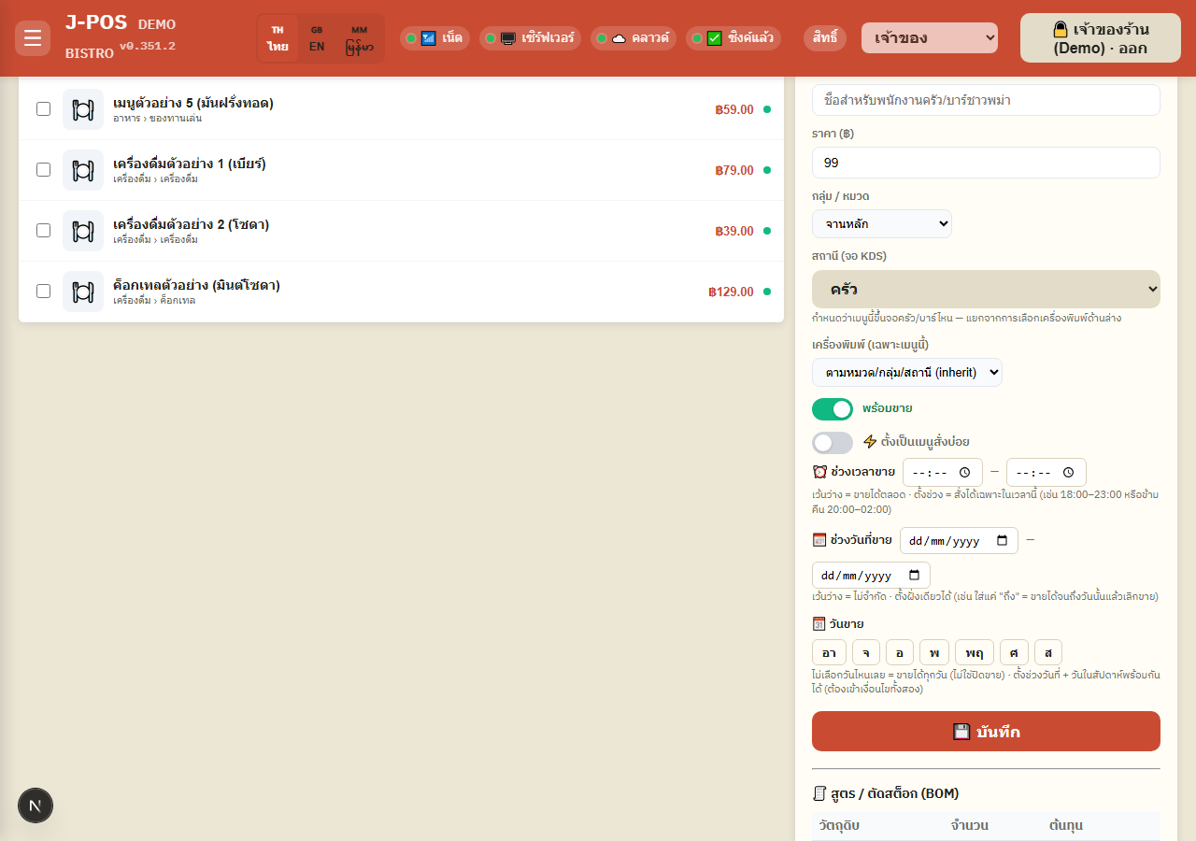Screen dimensions: 1196x841
Task: Open the hamburger menu
Action: pos(33,38)
